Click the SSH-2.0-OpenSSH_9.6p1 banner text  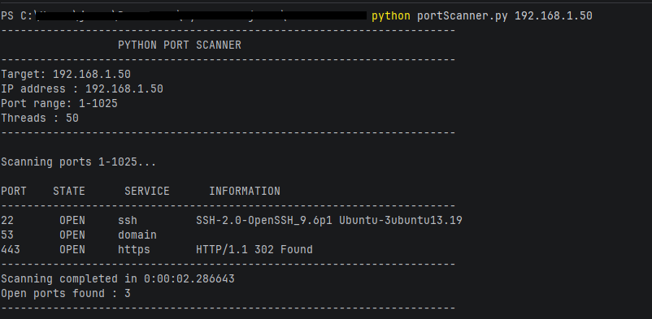click(x=329, y=221)
